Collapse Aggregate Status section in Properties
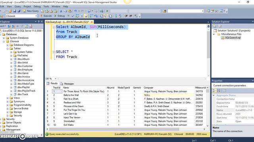The height and width of the screenshot is (142, 254). pyautogui.click(x=214, y=95)
